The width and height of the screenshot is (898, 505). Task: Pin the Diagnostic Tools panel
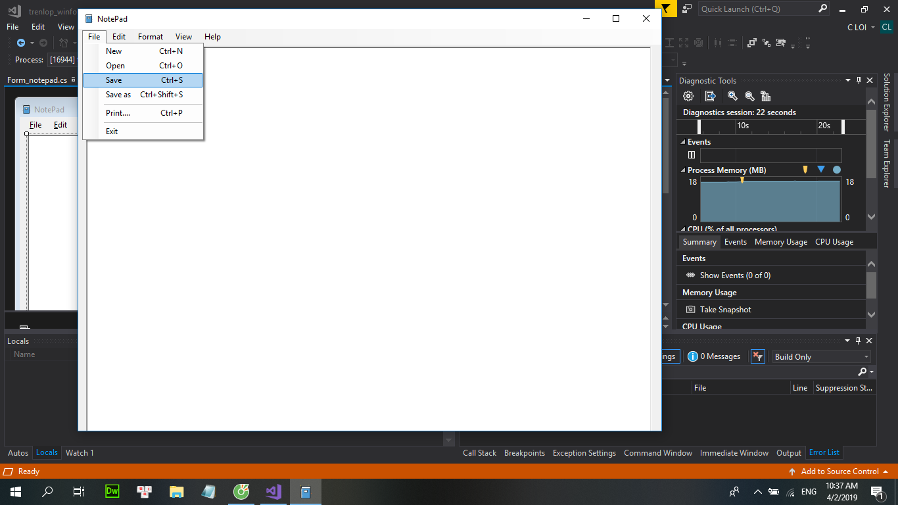[x=859, y=80]
